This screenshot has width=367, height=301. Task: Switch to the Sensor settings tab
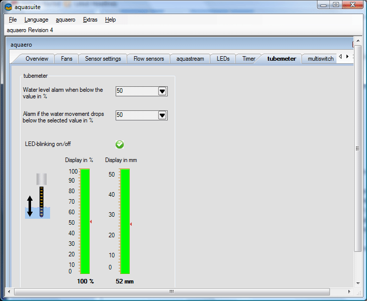[x=103, y=59]
